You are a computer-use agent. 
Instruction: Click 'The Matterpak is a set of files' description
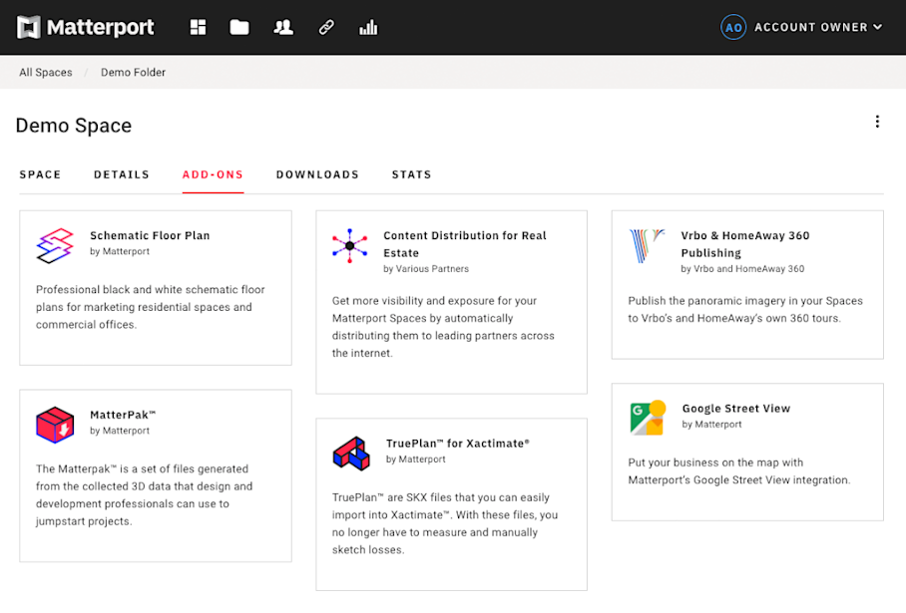(144, 494)
